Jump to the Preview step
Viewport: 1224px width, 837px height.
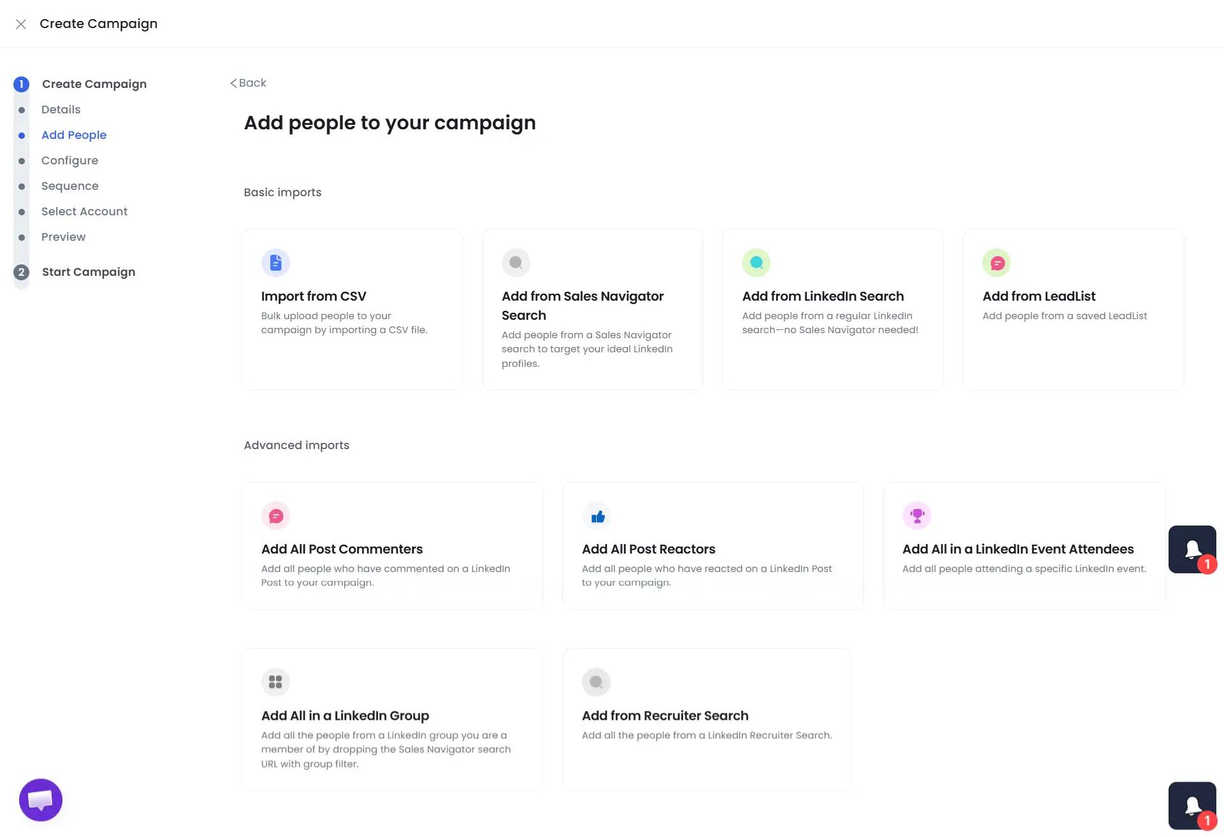tap(63, 236)
